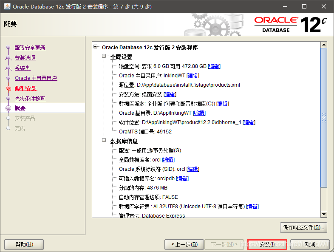This screenshot has height=252, width=334.
Task: Edit the Oracle 主目录用户 InkingWT value
Action: point(193,76)
